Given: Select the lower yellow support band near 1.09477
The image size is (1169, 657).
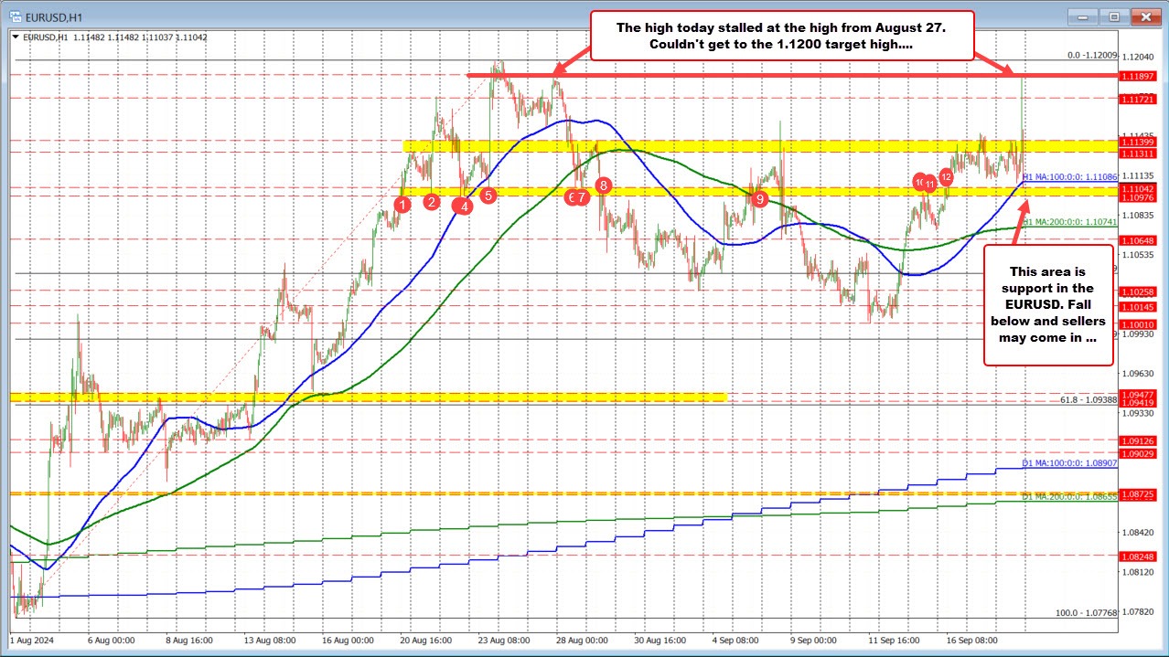Looking at the screenshot, I should 366,397.
